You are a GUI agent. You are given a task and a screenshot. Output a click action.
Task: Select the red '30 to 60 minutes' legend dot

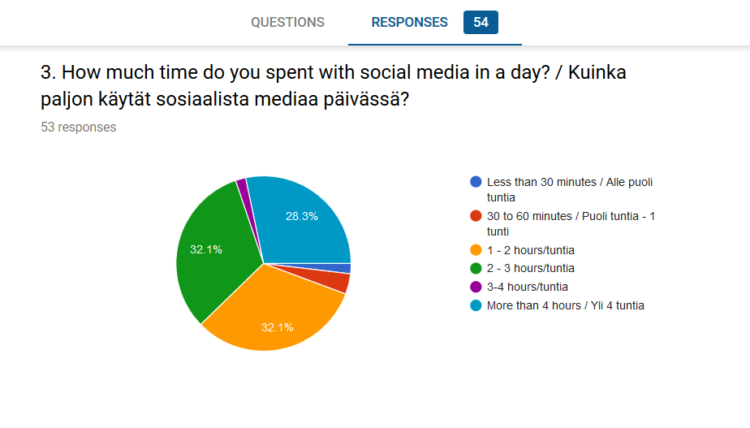click(476, 216)
